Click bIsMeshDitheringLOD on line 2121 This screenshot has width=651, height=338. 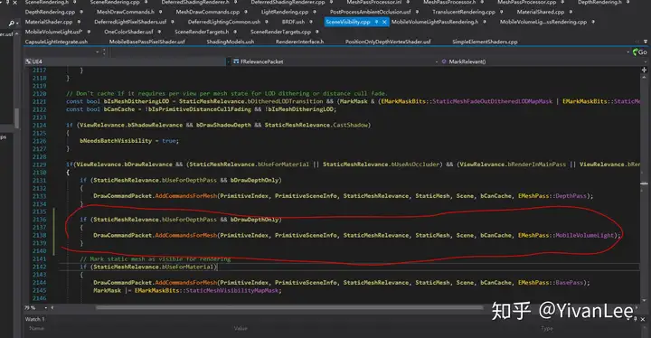click(136, 102)
